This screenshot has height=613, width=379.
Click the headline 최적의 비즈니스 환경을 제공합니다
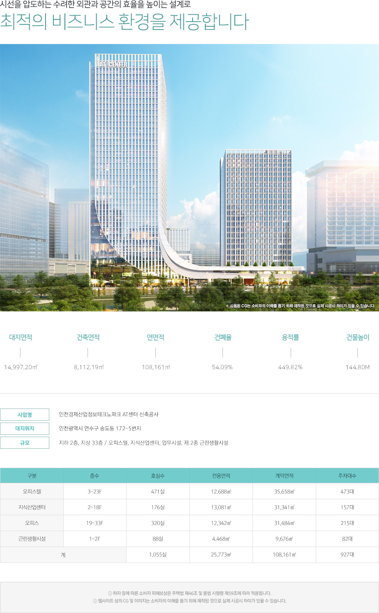pos(125,22)
